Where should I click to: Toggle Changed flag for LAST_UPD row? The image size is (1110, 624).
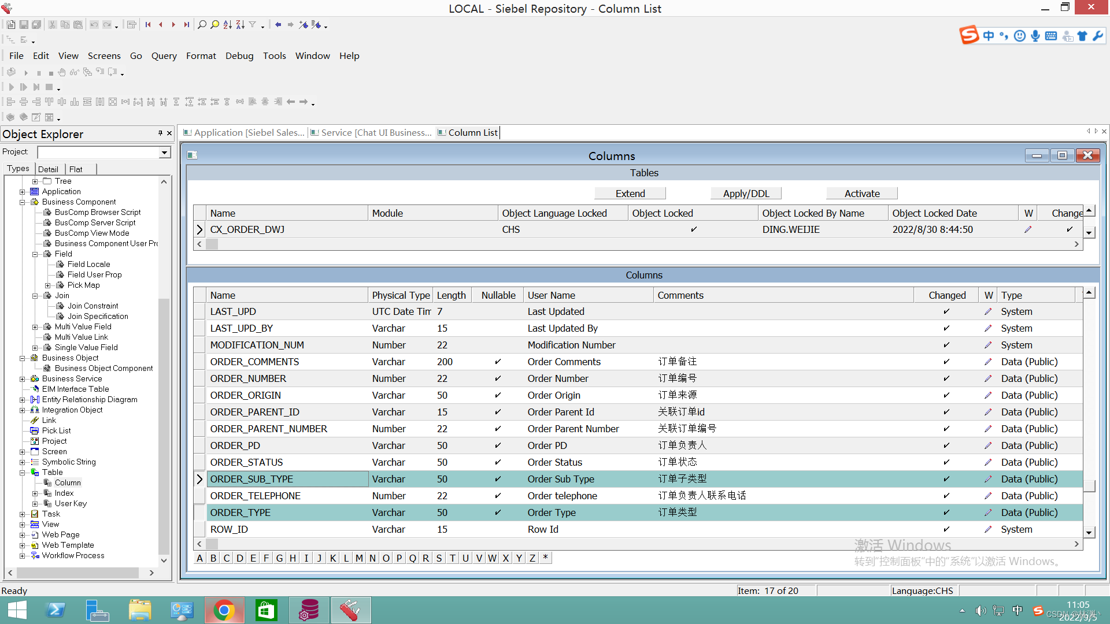click(x=946, y=311)
